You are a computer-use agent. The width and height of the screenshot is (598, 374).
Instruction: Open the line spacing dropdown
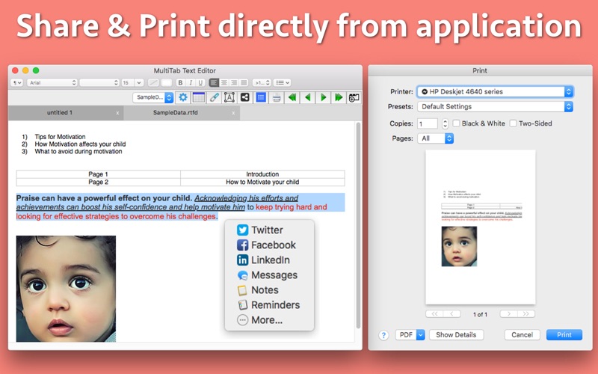[262, 82]
